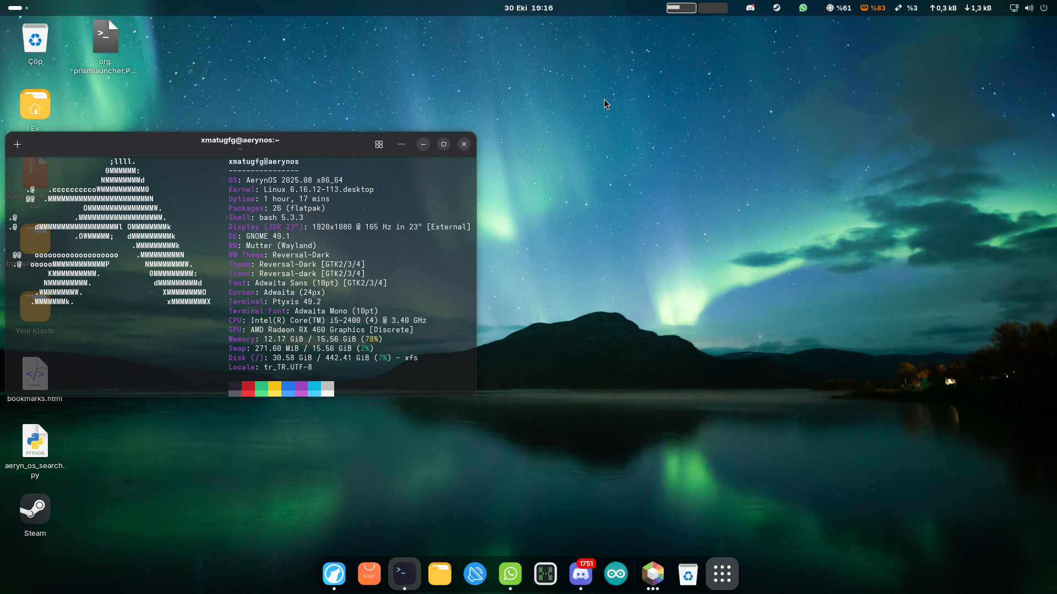Select the Steam shortcut on the desktop
Screen dimensions: 1057x594
point(35,515)
